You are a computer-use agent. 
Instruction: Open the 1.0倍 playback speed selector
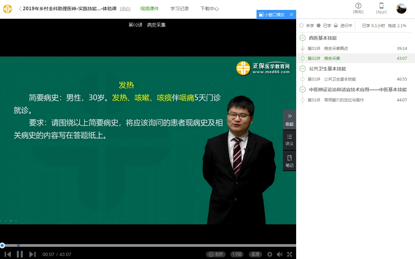237,254
